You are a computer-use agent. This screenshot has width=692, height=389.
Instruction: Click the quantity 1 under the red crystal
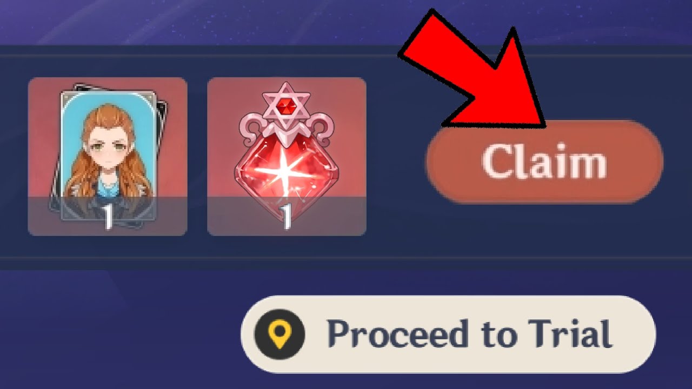(286, 217)
